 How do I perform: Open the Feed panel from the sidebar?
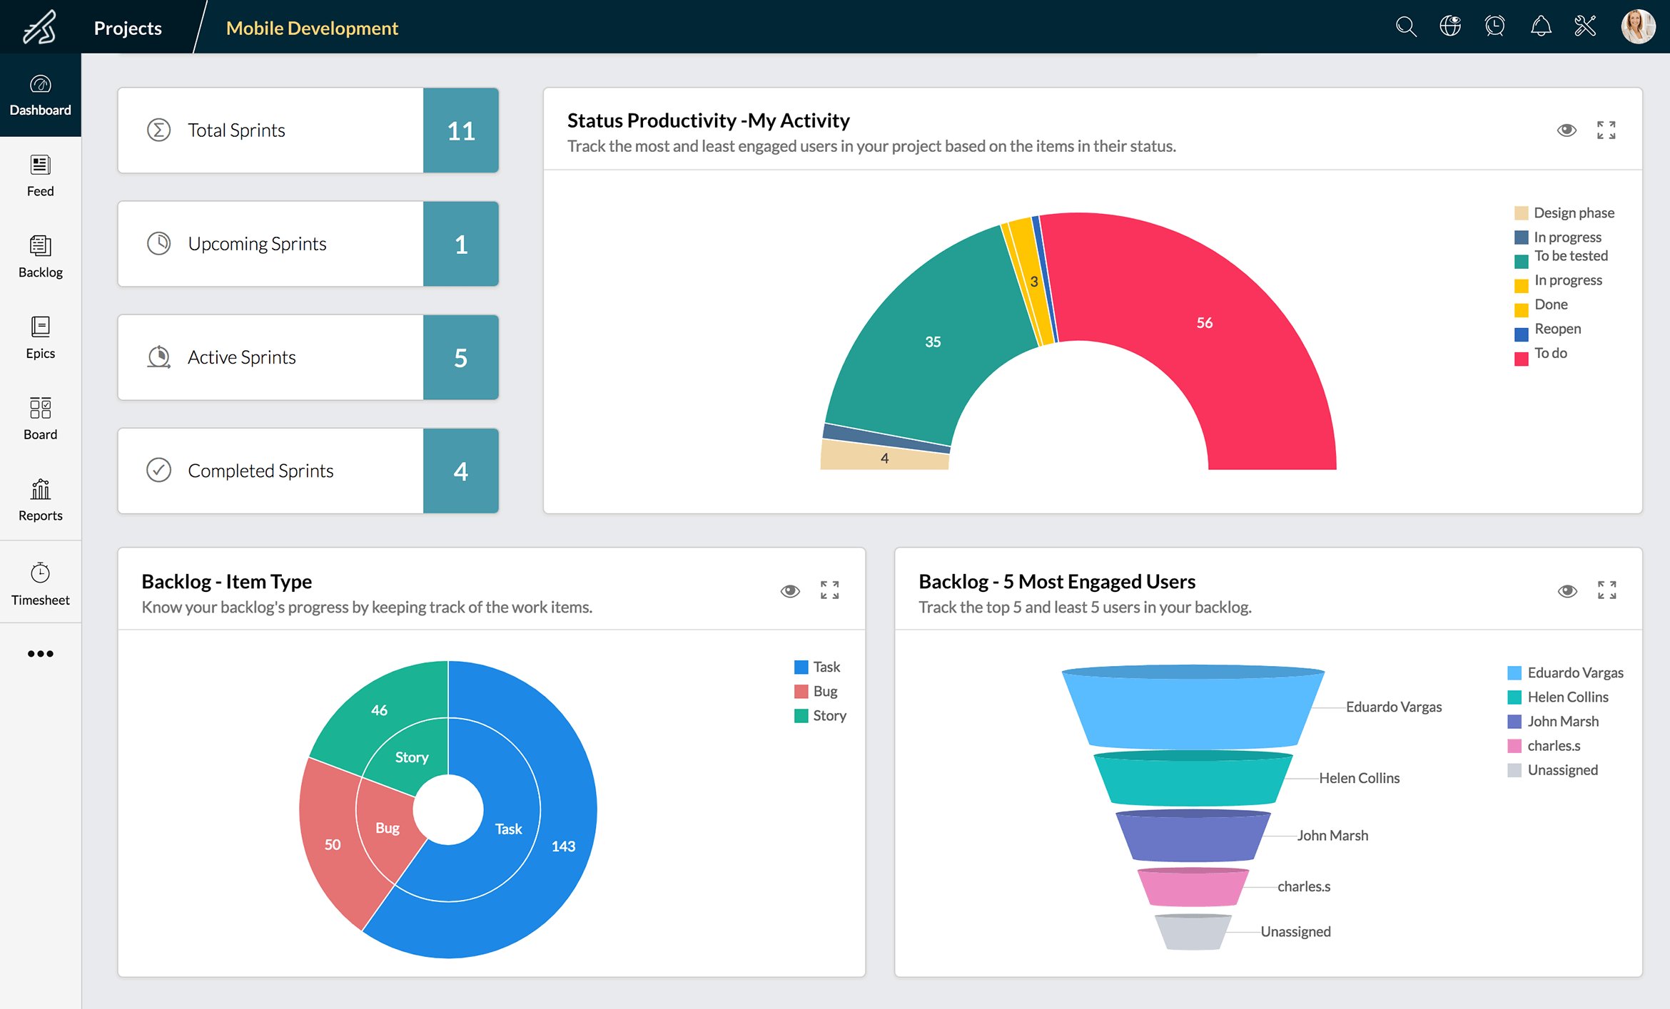40,175
